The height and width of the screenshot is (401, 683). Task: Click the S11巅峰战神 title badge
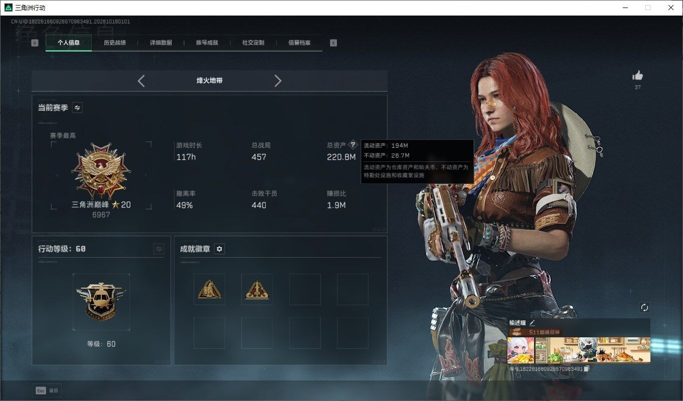point(535,332)
